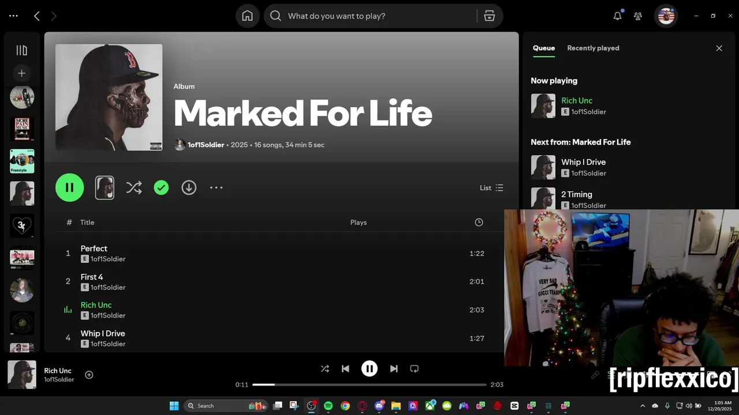This screenshot has width=739, height=415.
Task: Switch to the Queue tab
Action: [544, 48]
